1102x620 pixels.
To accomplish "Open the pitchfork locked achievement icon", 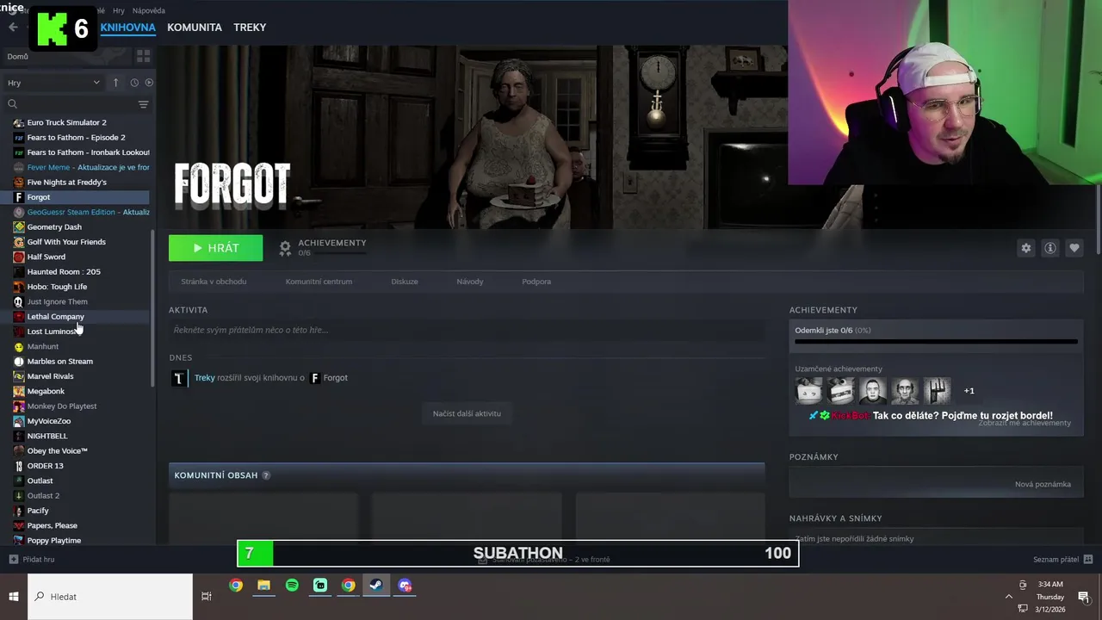I will tap(937, 391).
